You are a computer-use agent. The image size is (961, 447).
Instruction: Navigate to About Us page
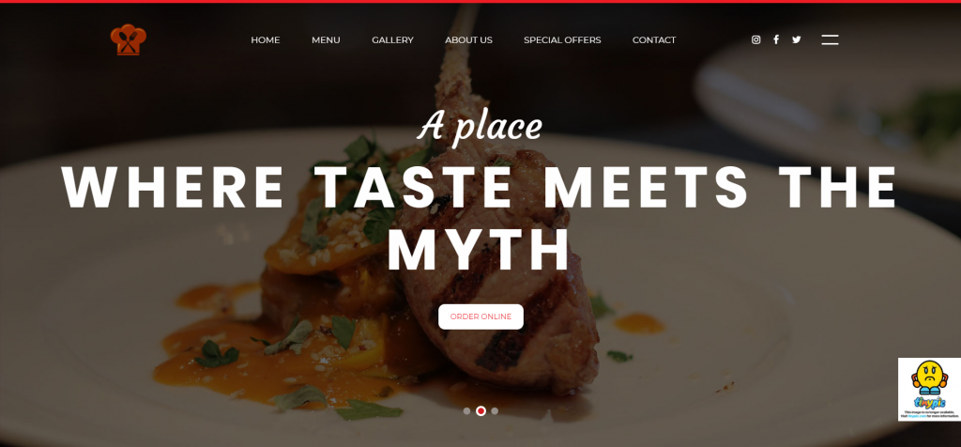click(469, 39)
